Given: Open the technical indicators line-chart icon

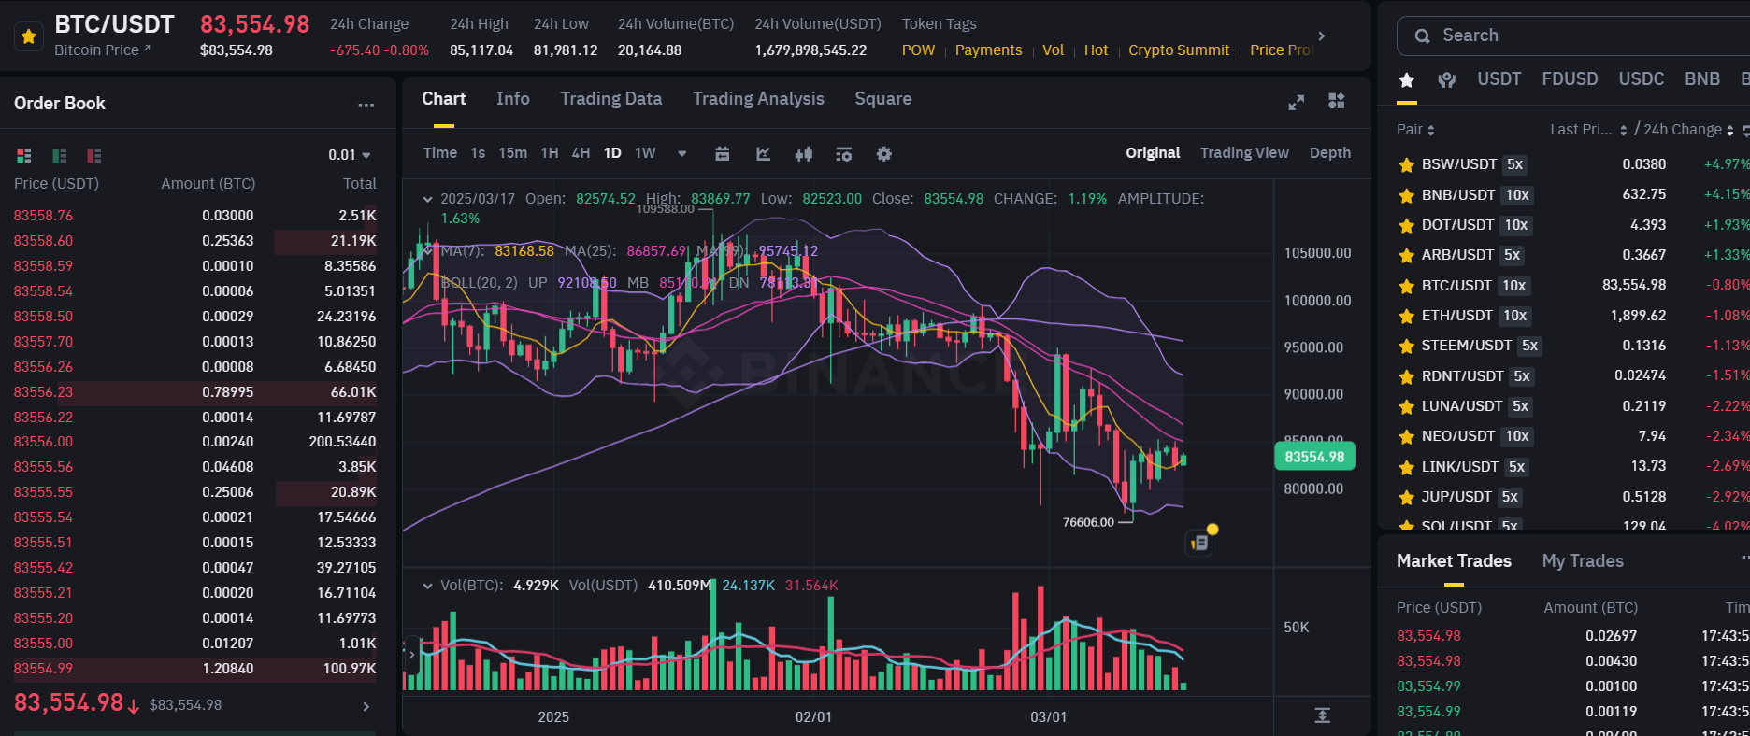Looking at the screenshot, I should point(764,154).
